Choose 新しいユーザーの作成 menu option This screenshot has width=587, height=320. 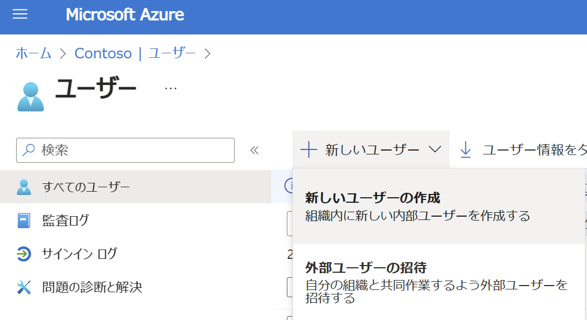pos(439,207)
